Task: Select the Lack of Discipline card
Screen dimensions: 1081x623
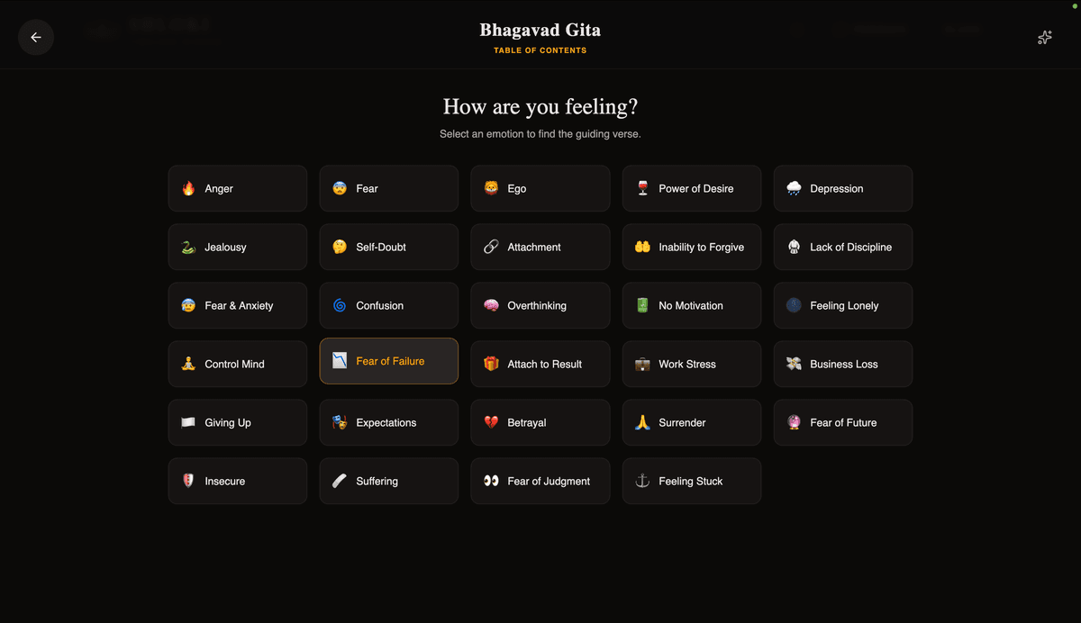Action: [842, 248]
